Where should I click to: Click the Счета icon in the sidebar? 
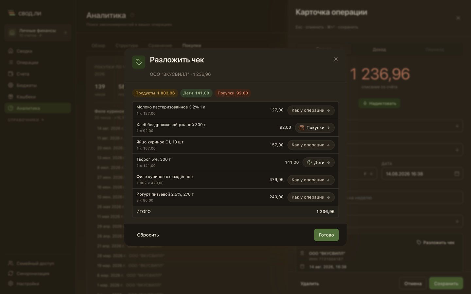click(10, 74)
